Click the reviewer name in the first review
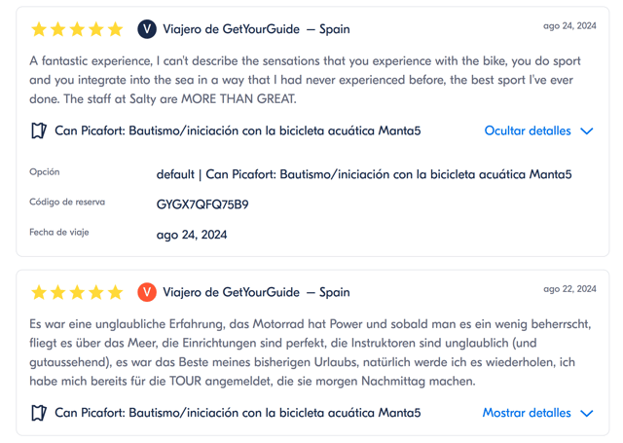 232,29
